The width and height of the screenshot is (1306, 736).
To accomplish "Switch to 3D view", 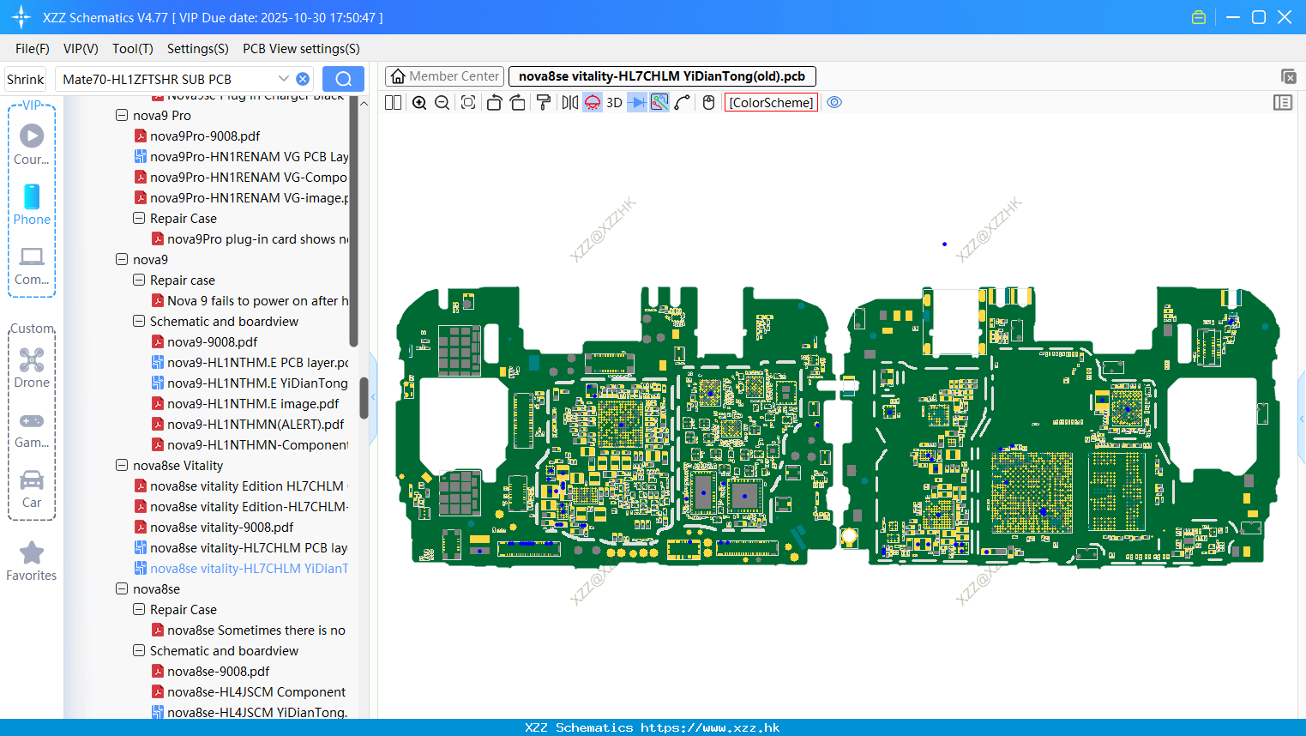I will click(x=614, y=103).
